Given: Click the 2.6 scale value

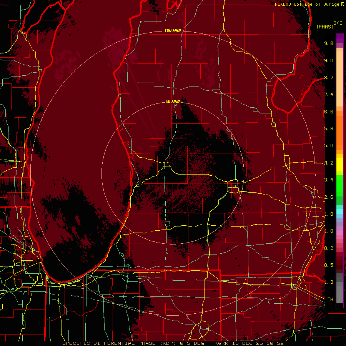Looking at the screenshot, I should click(329, 197).
